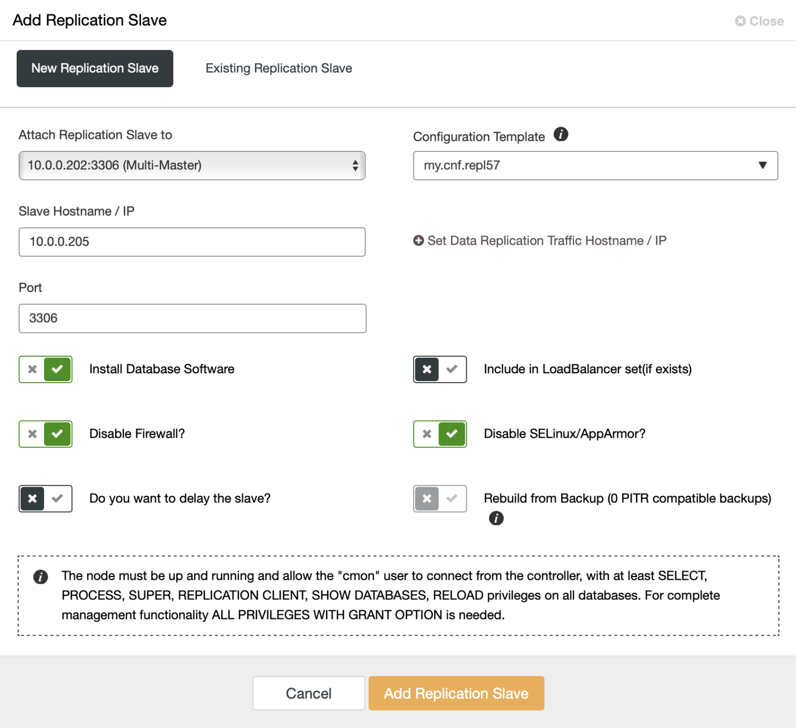Switch to the Existing Replication Slave tab
Screen dimensions: 796x728
[279, 68]
